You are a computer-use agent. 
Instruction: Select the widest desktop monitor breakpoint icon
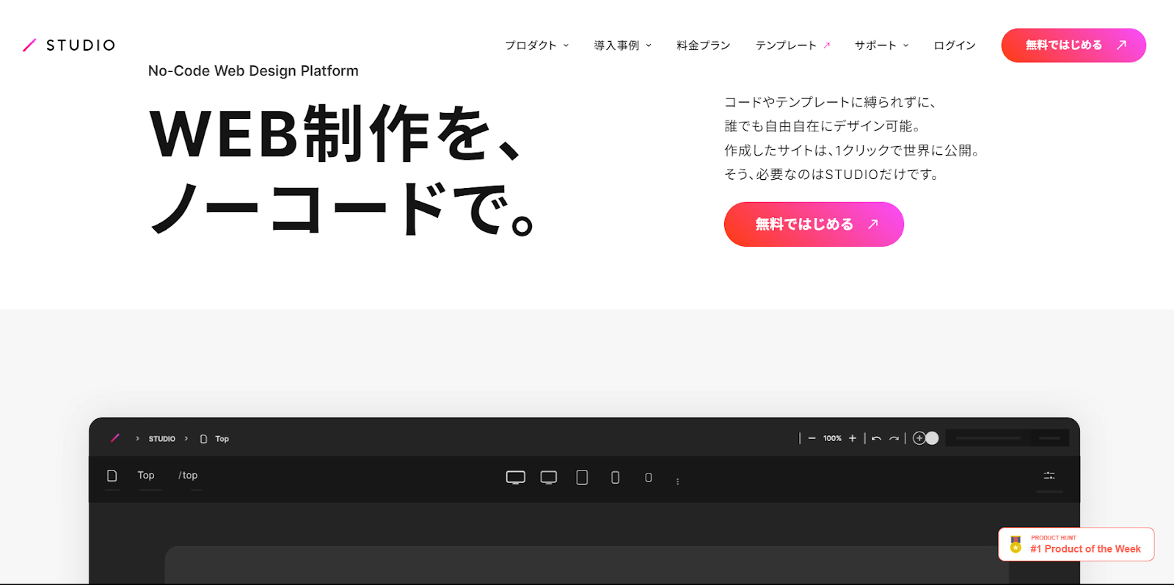click(516, 478)
